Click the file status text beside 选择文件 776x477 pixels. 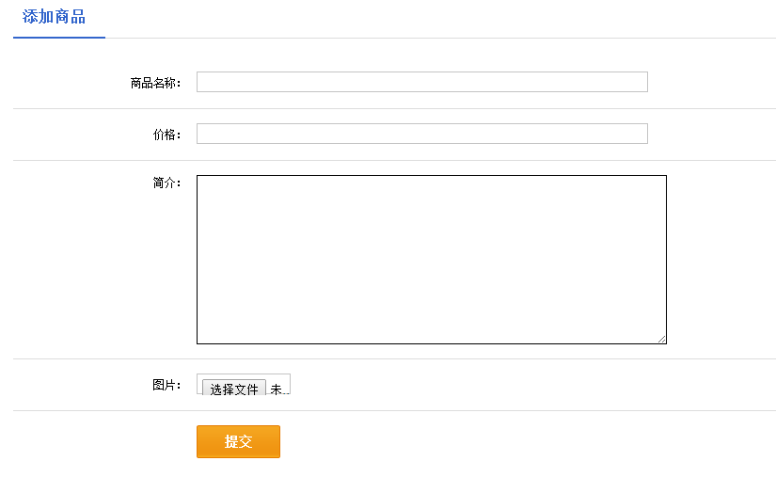tap(277, 390)
